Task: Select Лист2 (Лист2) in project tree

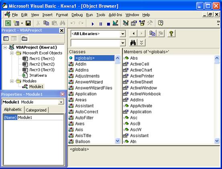Action: 42,64
